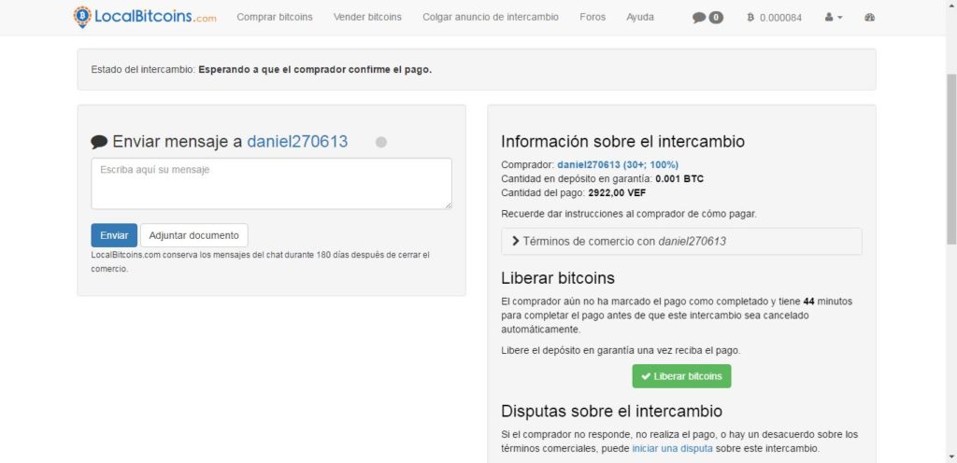The image size is (957, 463).
Task: Send the message with Enviar
Action: (114, 235)
